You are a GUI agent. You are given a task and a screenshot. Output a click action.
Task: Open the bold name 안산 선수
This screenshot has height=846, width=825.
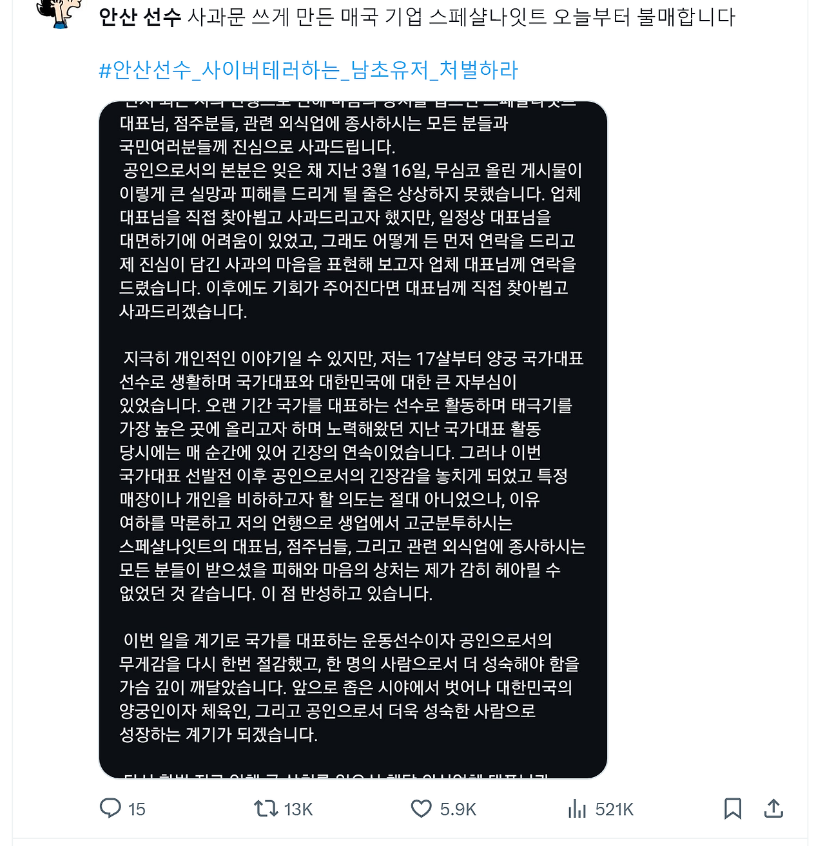click(x=140, y=17)
